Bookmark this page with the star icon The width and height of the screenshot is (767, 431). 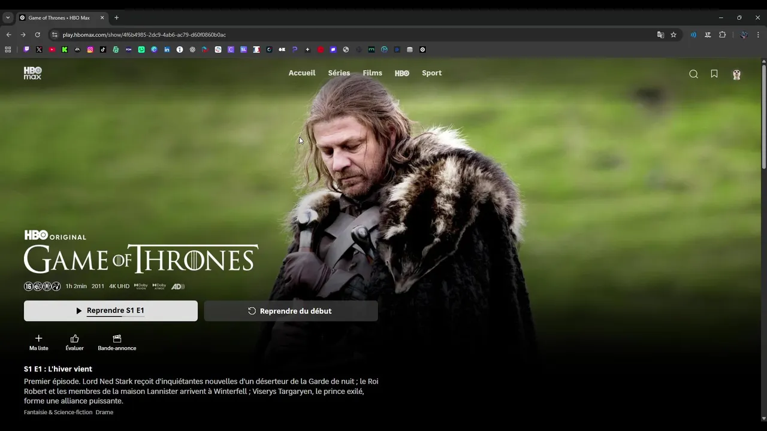674,35
